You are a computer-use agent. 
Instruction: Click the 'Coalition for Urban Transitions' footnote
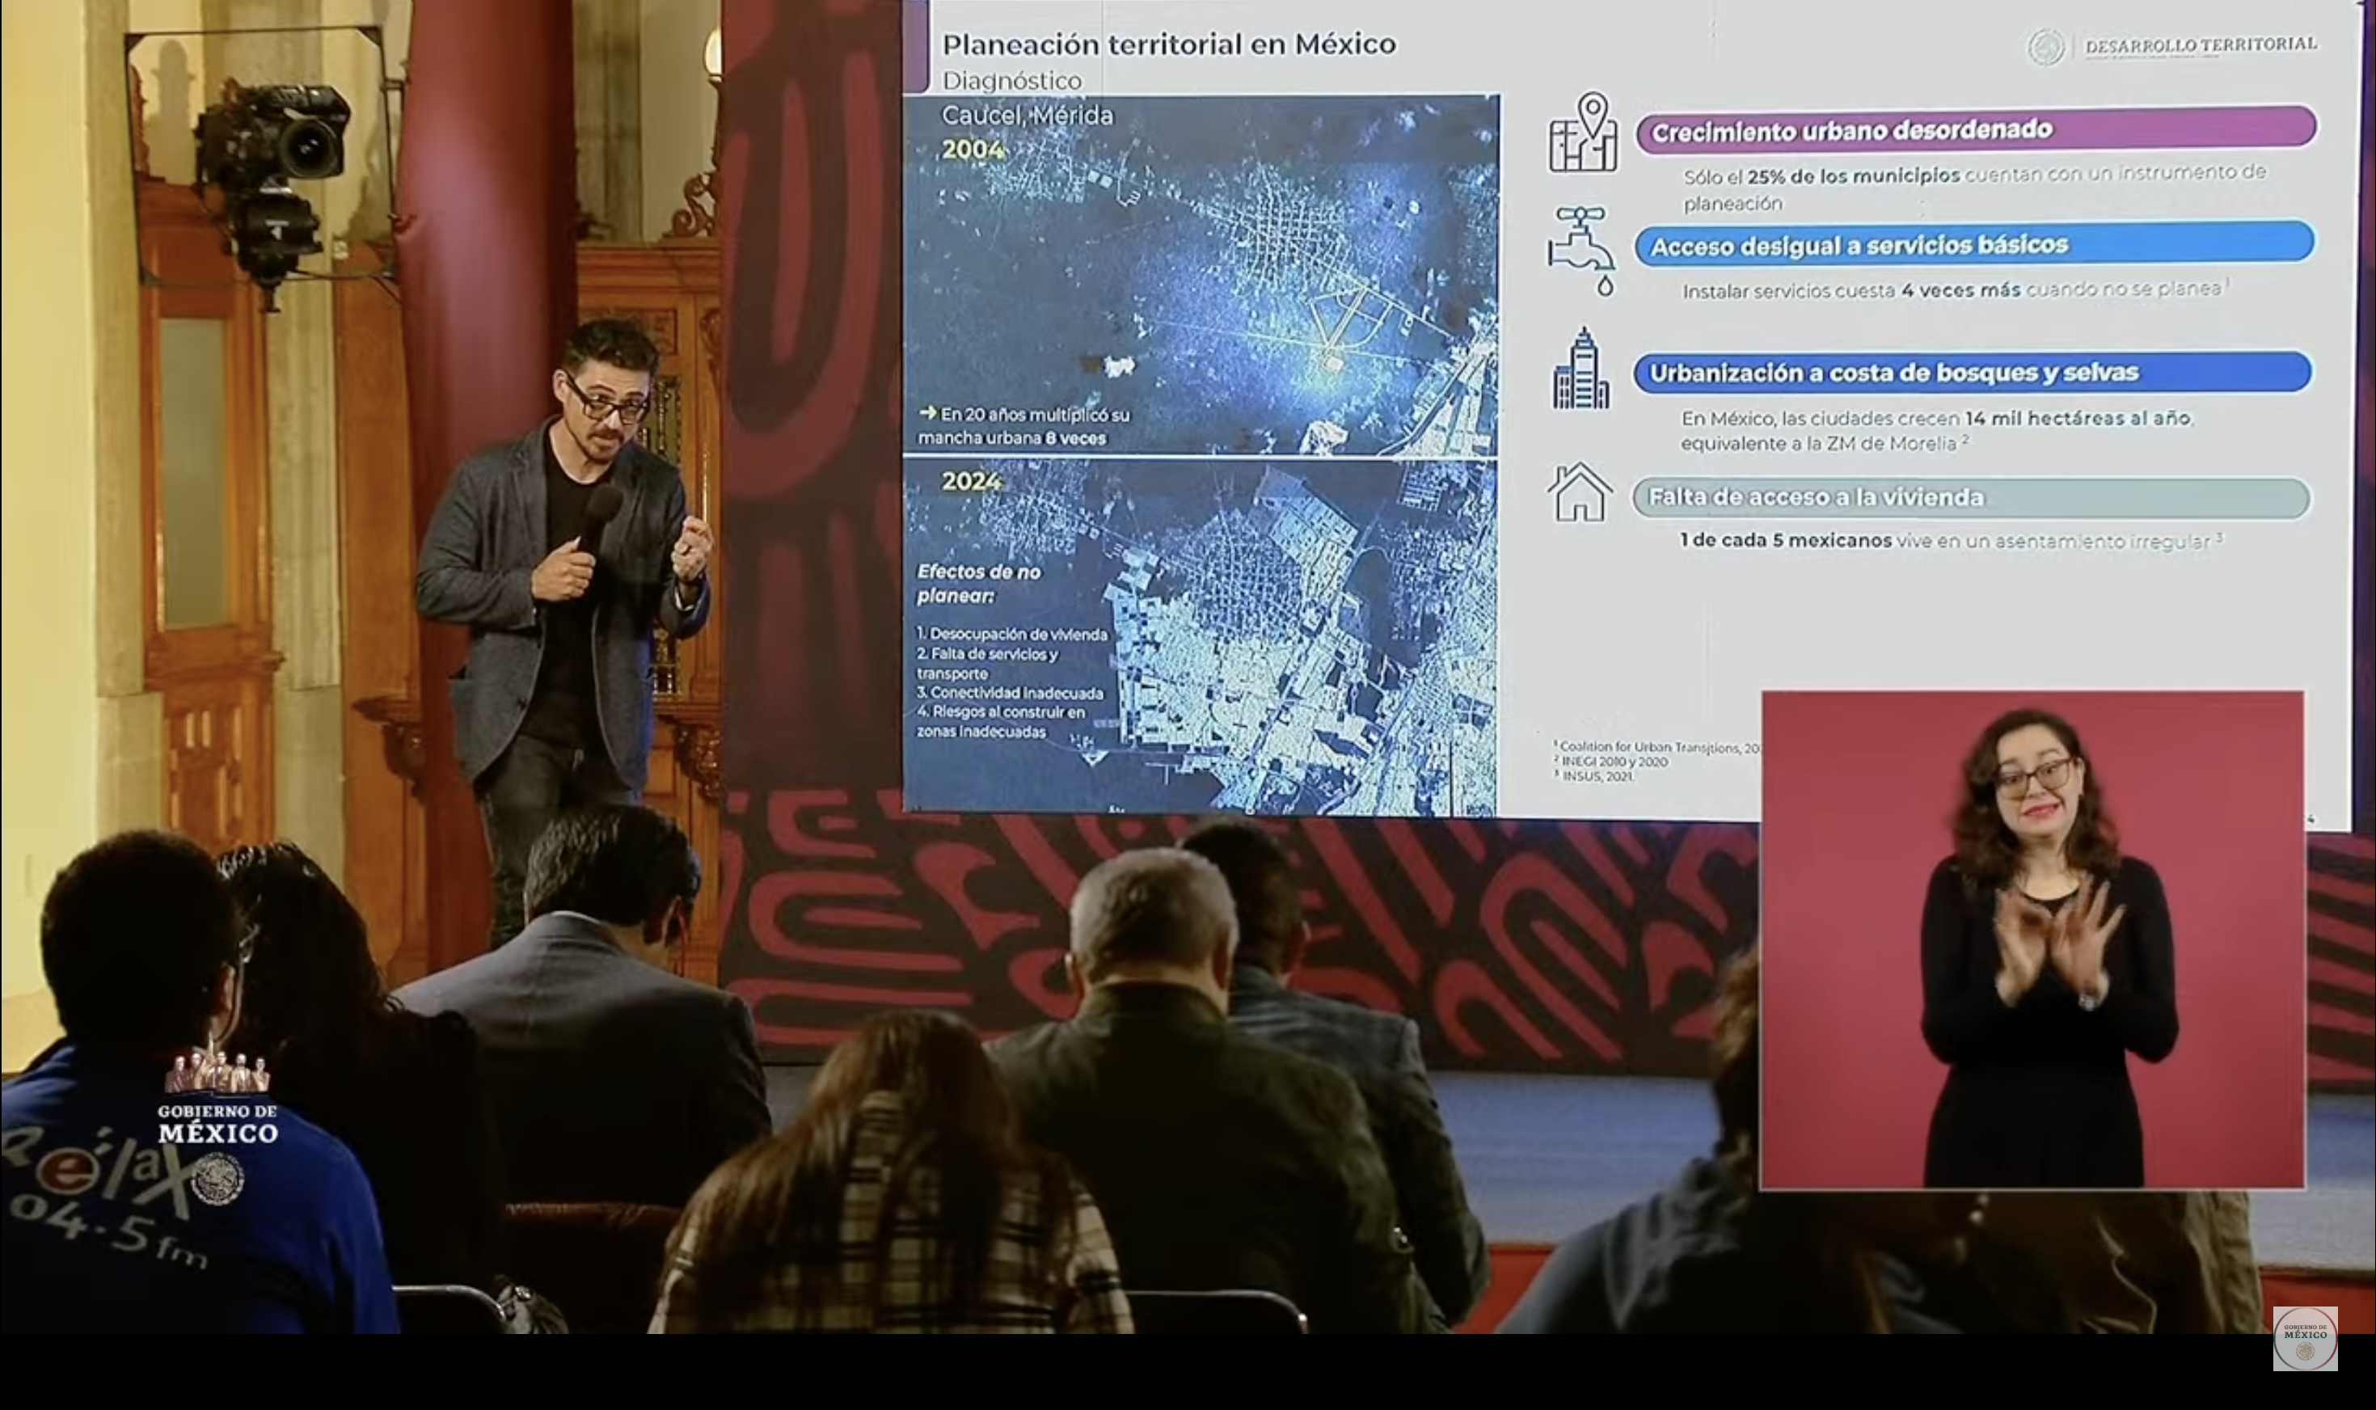tap(1656, 747)
